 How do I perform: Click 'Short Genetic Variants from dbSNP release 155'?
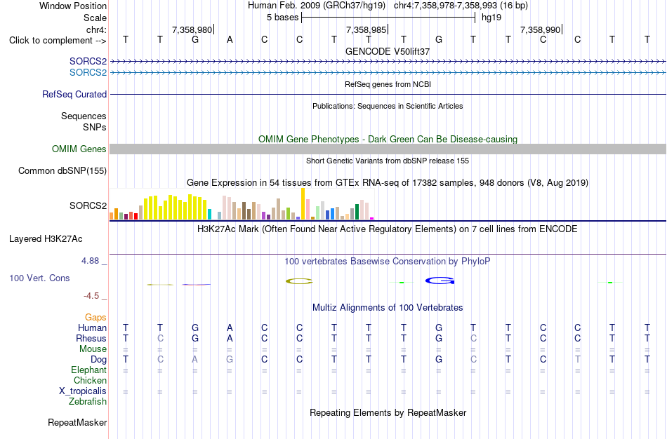tap(388, 161)
